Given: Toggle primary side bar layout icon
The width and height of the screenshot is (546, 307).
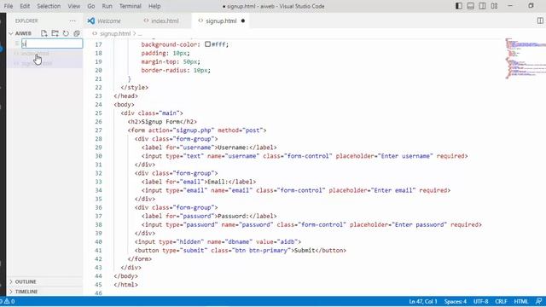Looking at the screenshot, I should (x=459, y=6).
